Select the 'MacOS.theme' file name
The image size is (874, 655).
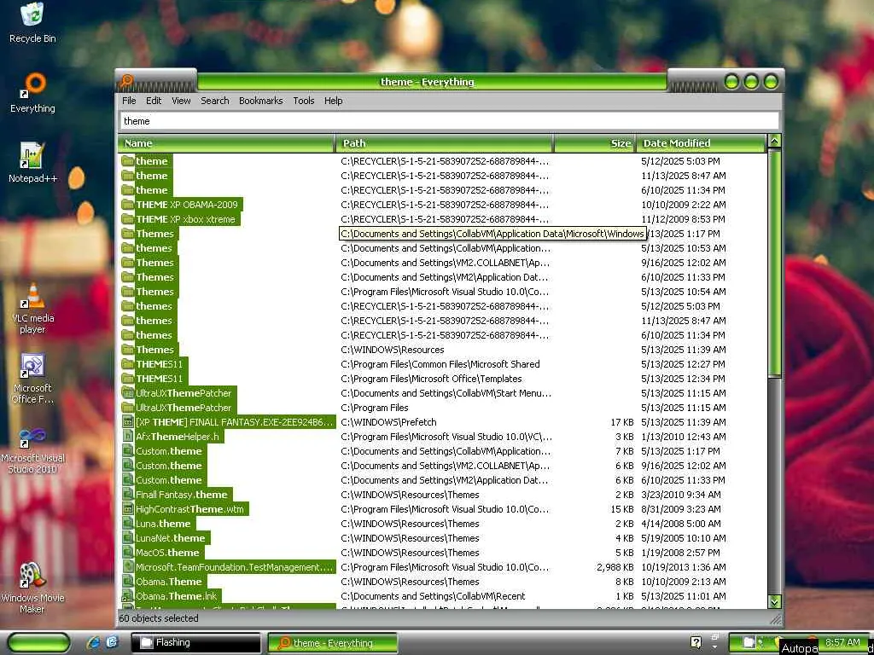tap(168, 552)
